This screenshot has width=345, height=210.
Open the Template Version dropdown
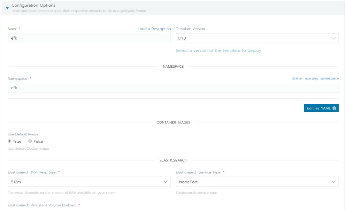tap(257, 38)
